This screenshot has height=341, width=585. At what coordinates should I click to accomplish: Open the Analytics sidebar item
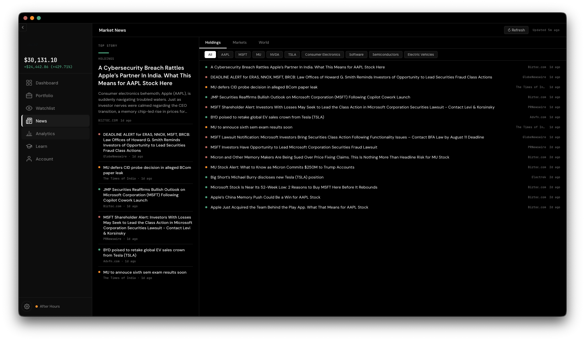coord(55,133)
